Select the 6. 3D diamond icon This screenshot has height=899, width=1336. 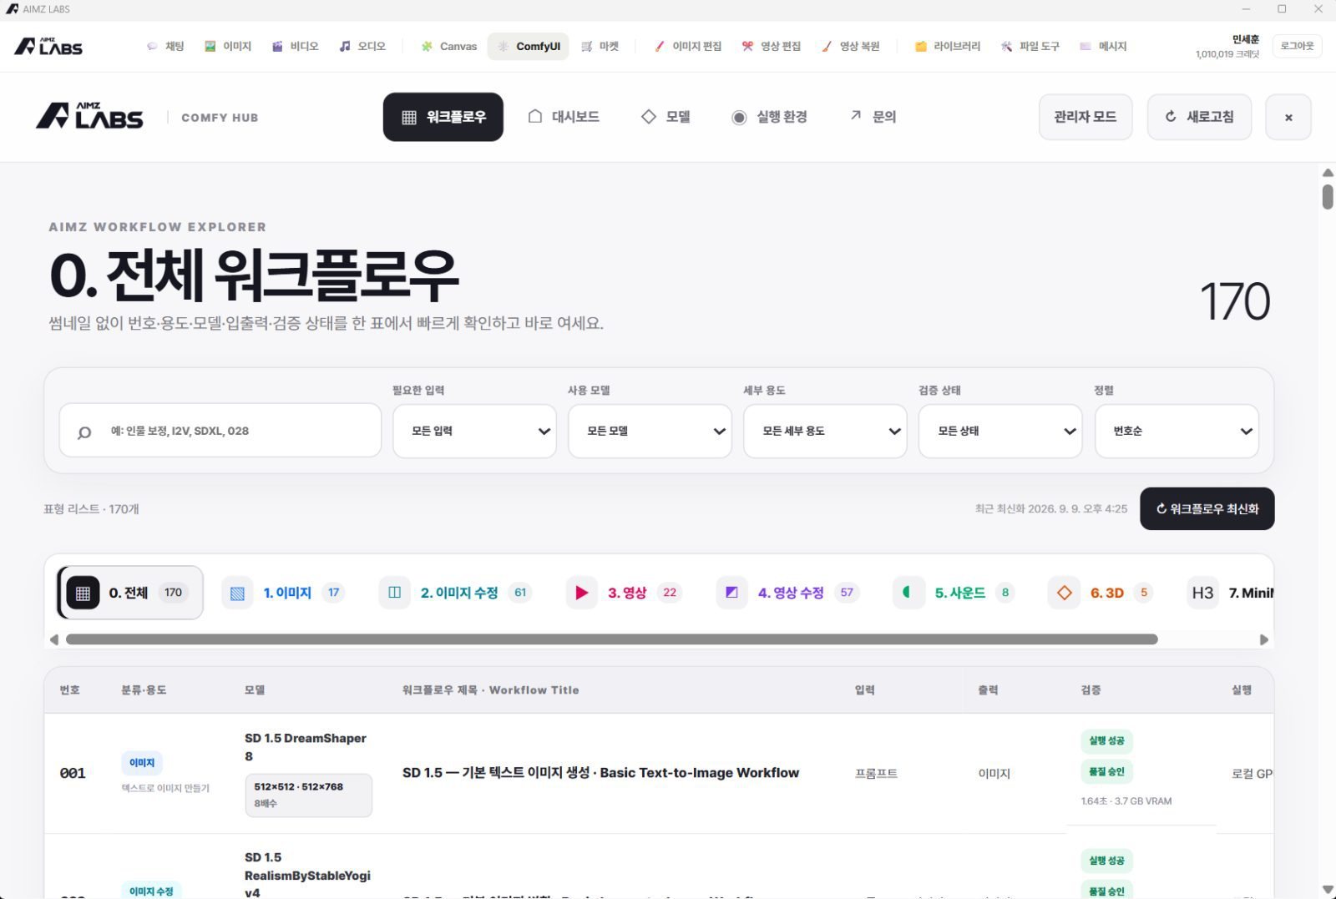(1064, 593)
